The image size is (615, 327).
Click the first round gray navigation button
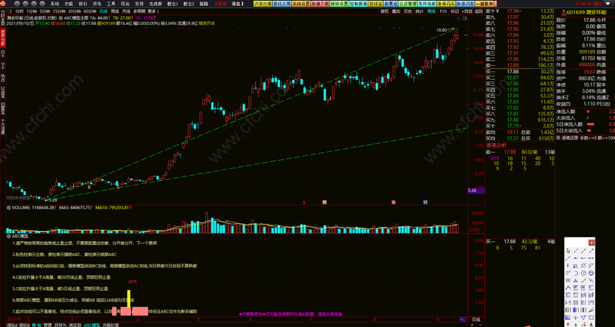click(17, 4)
